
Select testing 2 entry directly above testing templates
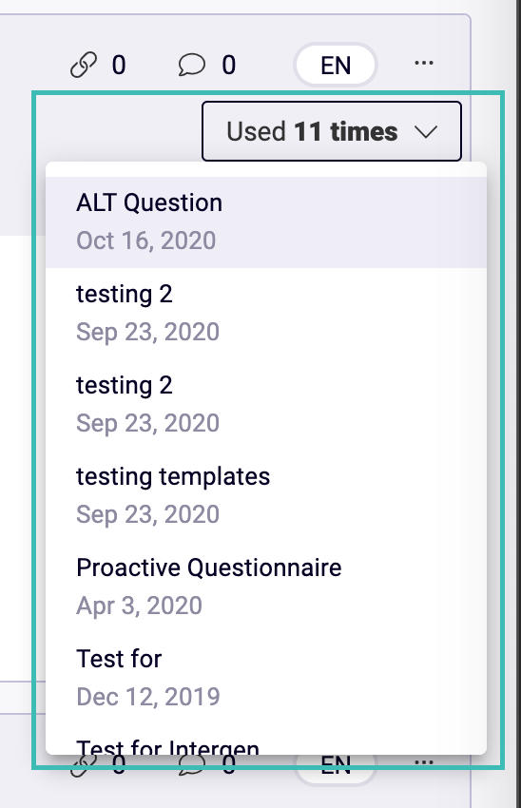[266, 405]
